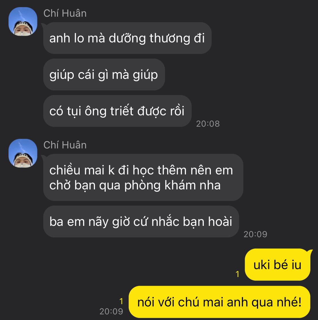318x320 pixels.
Task: Select message 'giúp cái gì mà giúp'
Action: (104, 75)
